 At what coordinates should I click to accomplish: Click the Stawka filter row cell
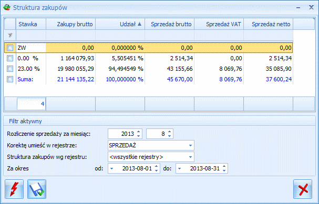point(31,35)
